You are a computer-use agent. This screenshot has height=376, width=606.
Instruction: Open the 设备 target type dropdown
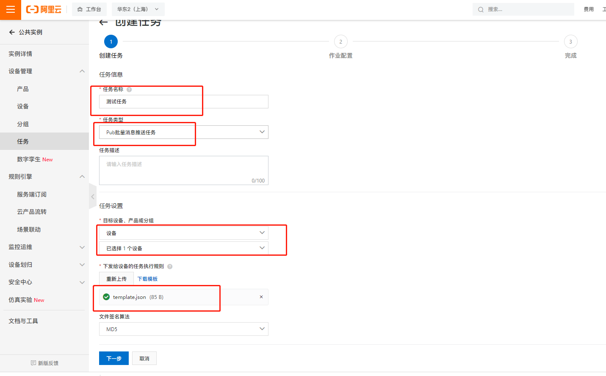click(184, 233)
